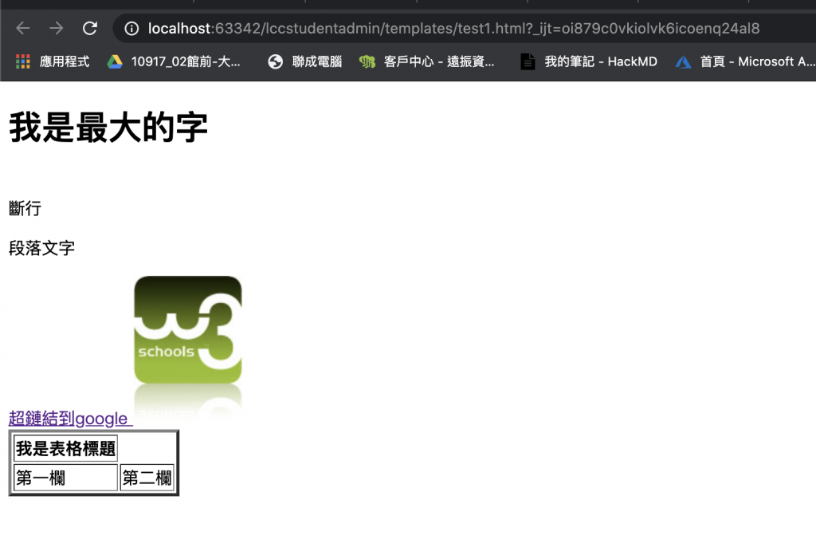
Task: Click the 斷行 text line
Action: (25, 208)
